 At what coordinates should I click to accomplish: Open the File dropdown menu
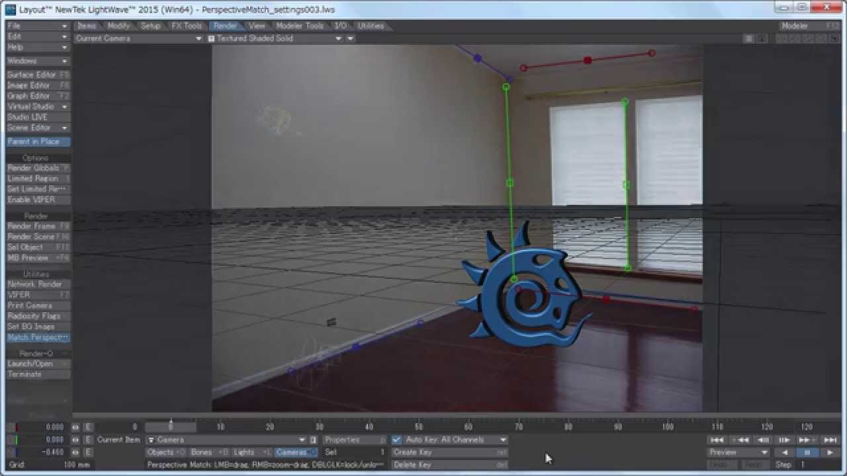coord(38,26)
